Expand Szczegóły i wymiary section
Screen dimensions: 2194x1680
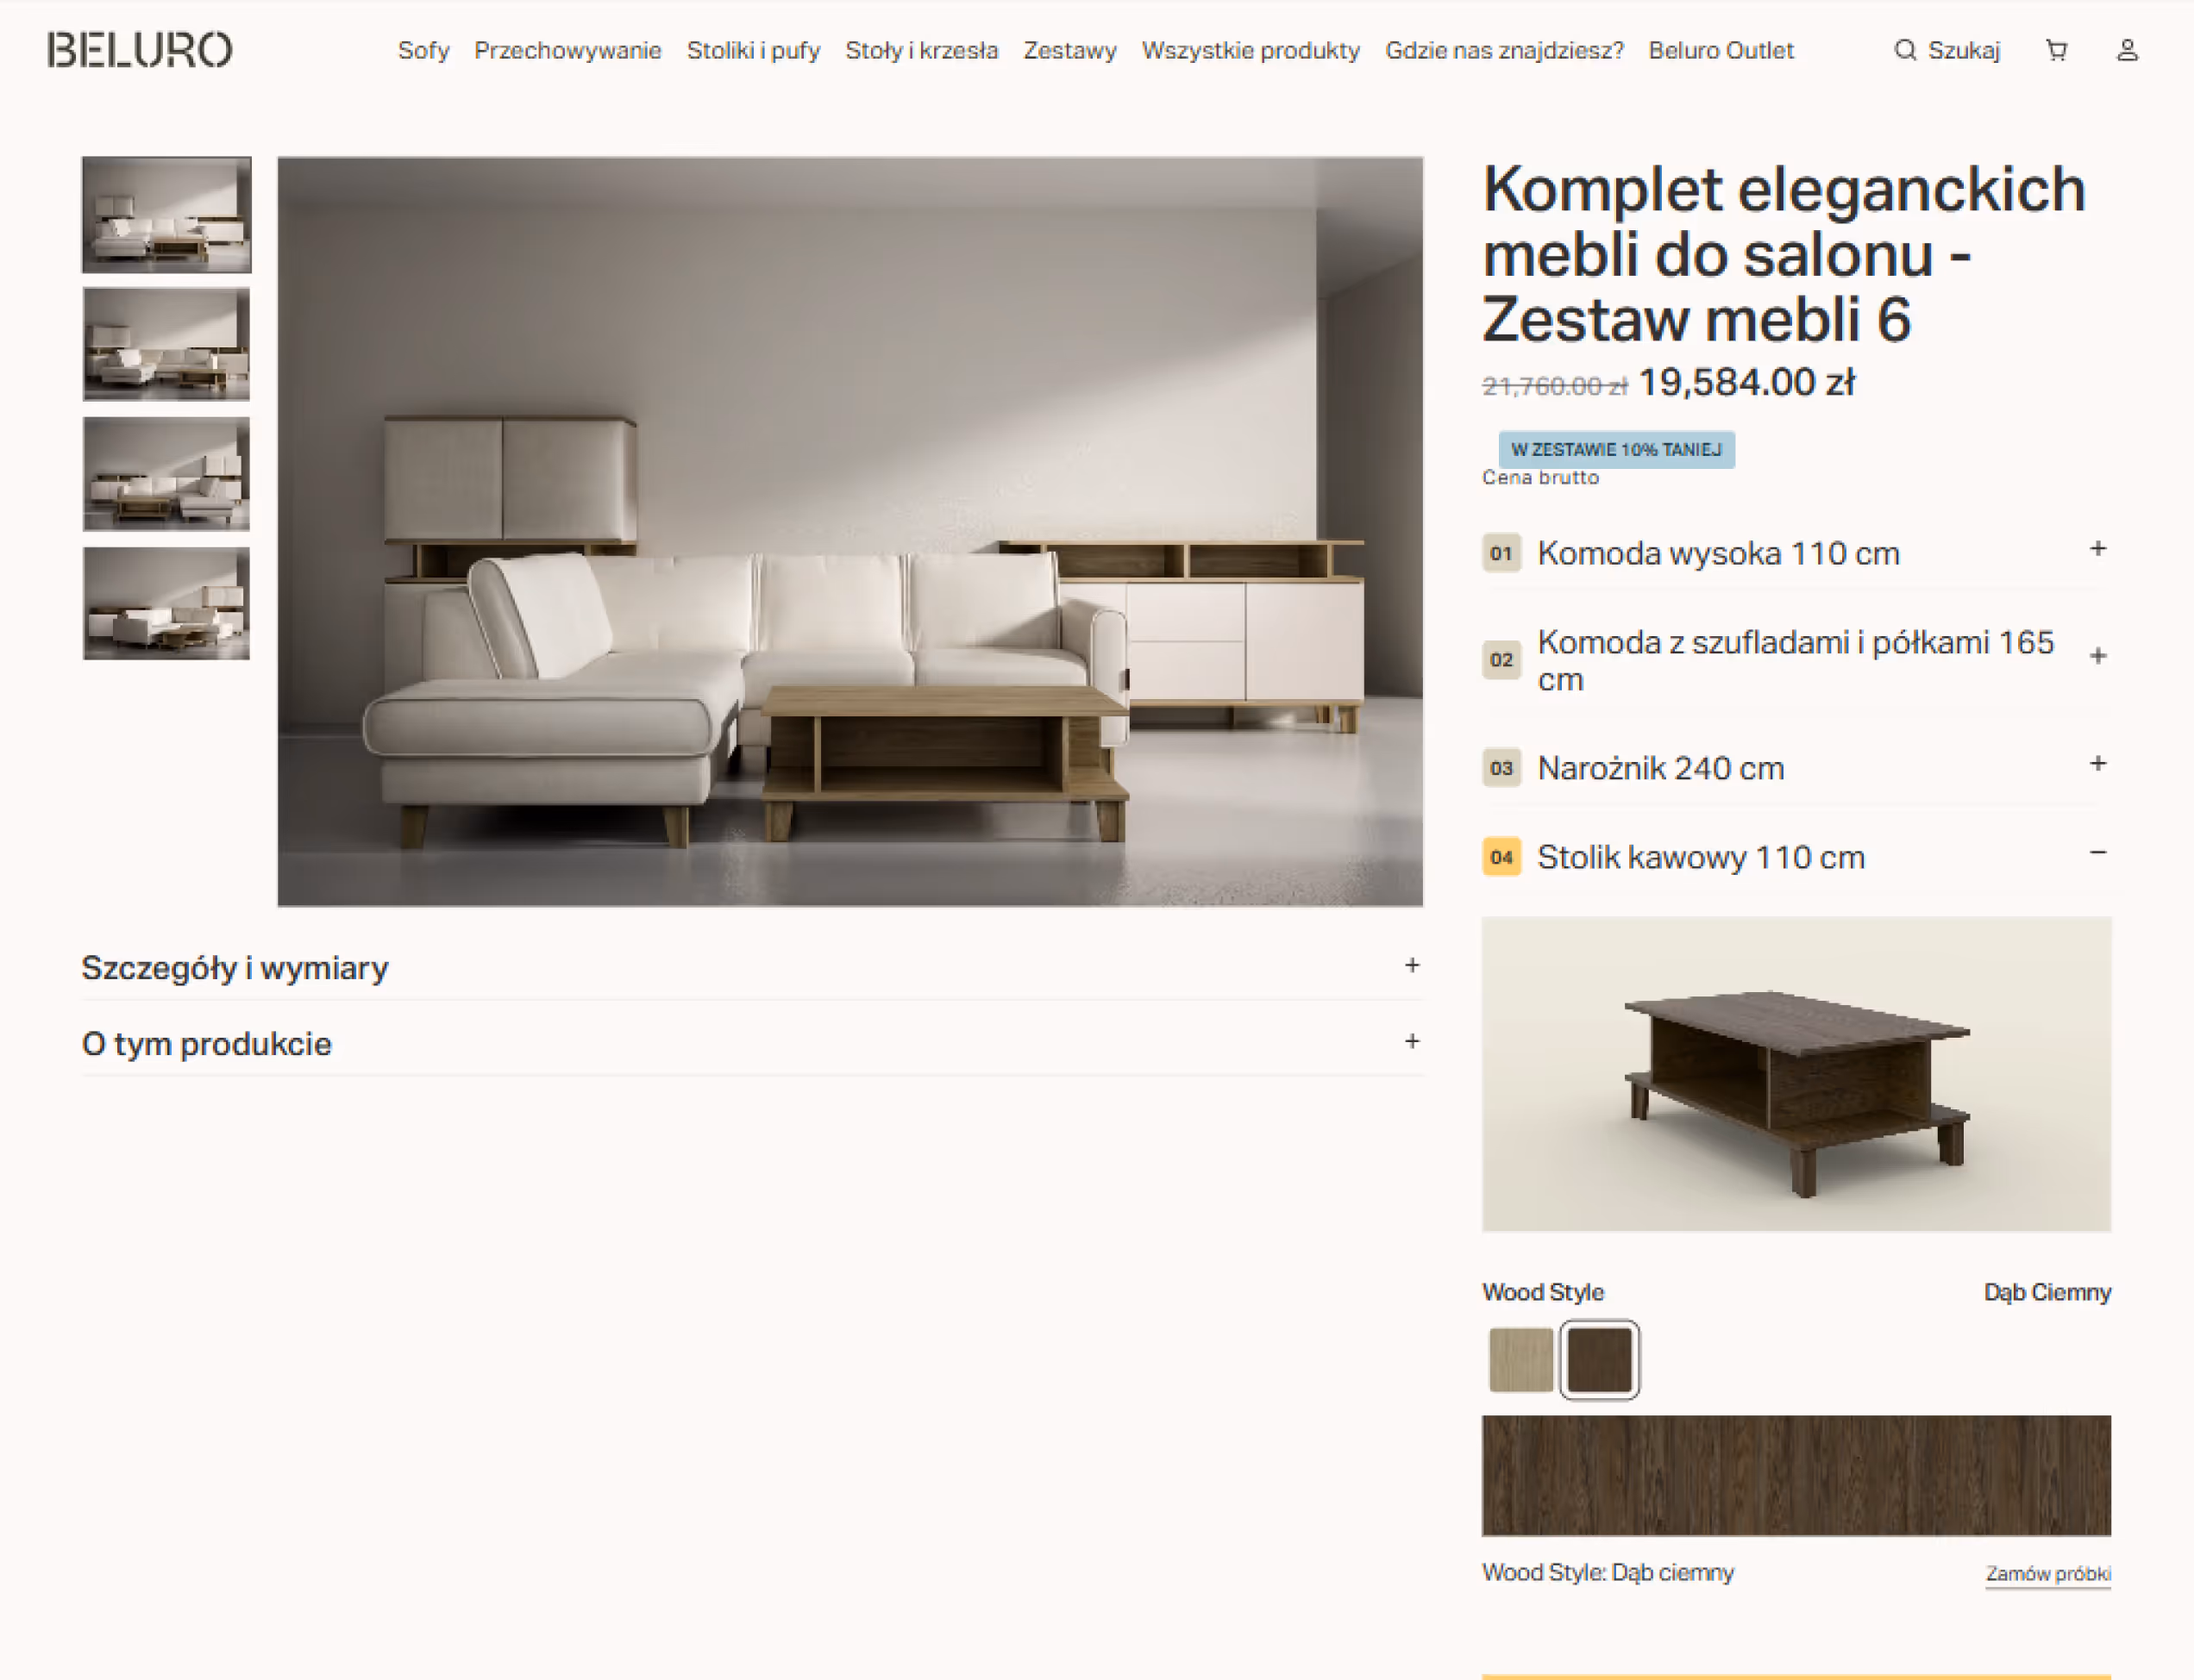click(x=752, y=967)
